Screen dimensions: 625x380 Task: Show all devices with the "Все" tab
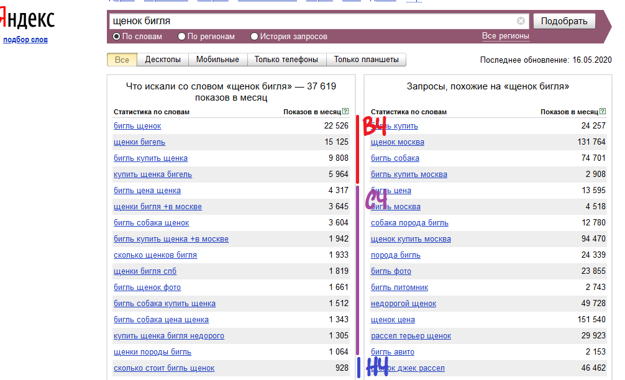click(x=122, y=60)
